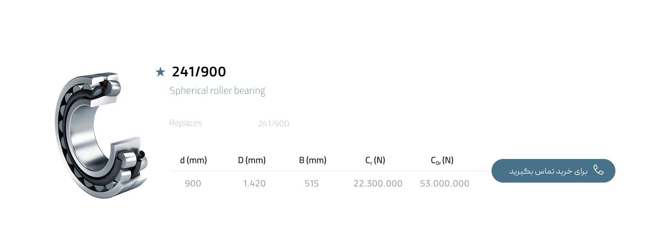The height and width of the screenshot is (243, 666).
Task: Click the static load value 53.000.000
Action: pyautogui.click(x=444, y=183)
